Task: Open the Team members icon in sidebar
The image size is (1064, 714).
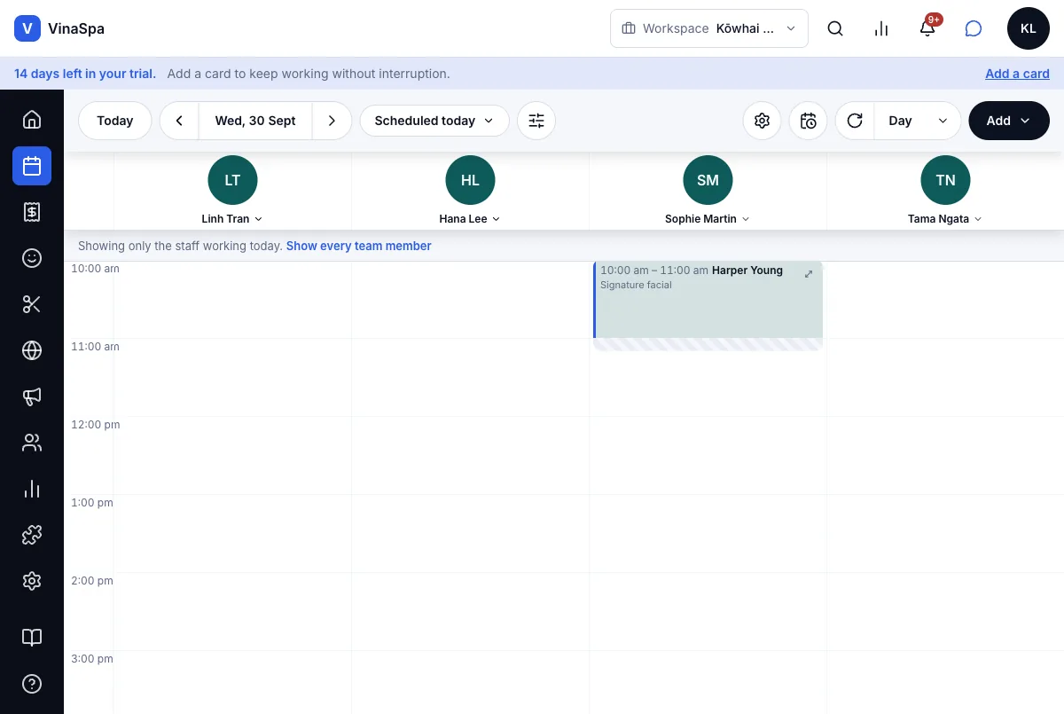Action: tap(32, 443)
